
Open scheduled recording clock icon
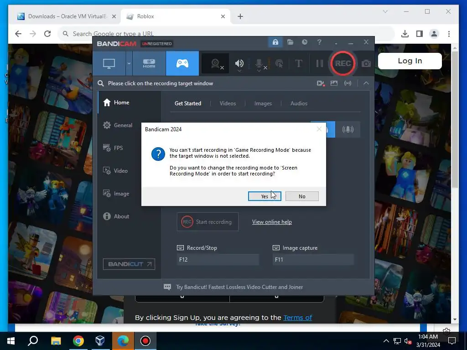click(305, 42)
